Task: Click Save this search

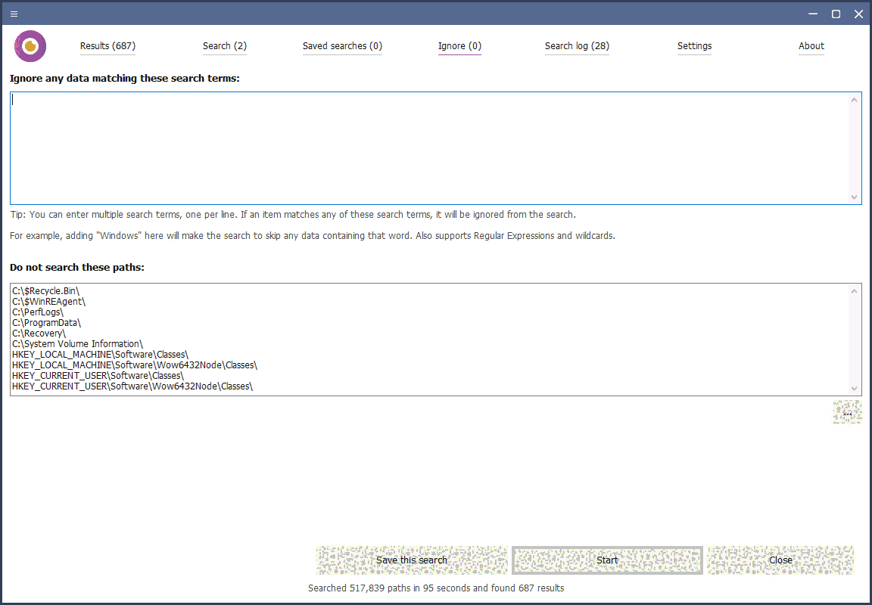Action: [x=412, y=560]
